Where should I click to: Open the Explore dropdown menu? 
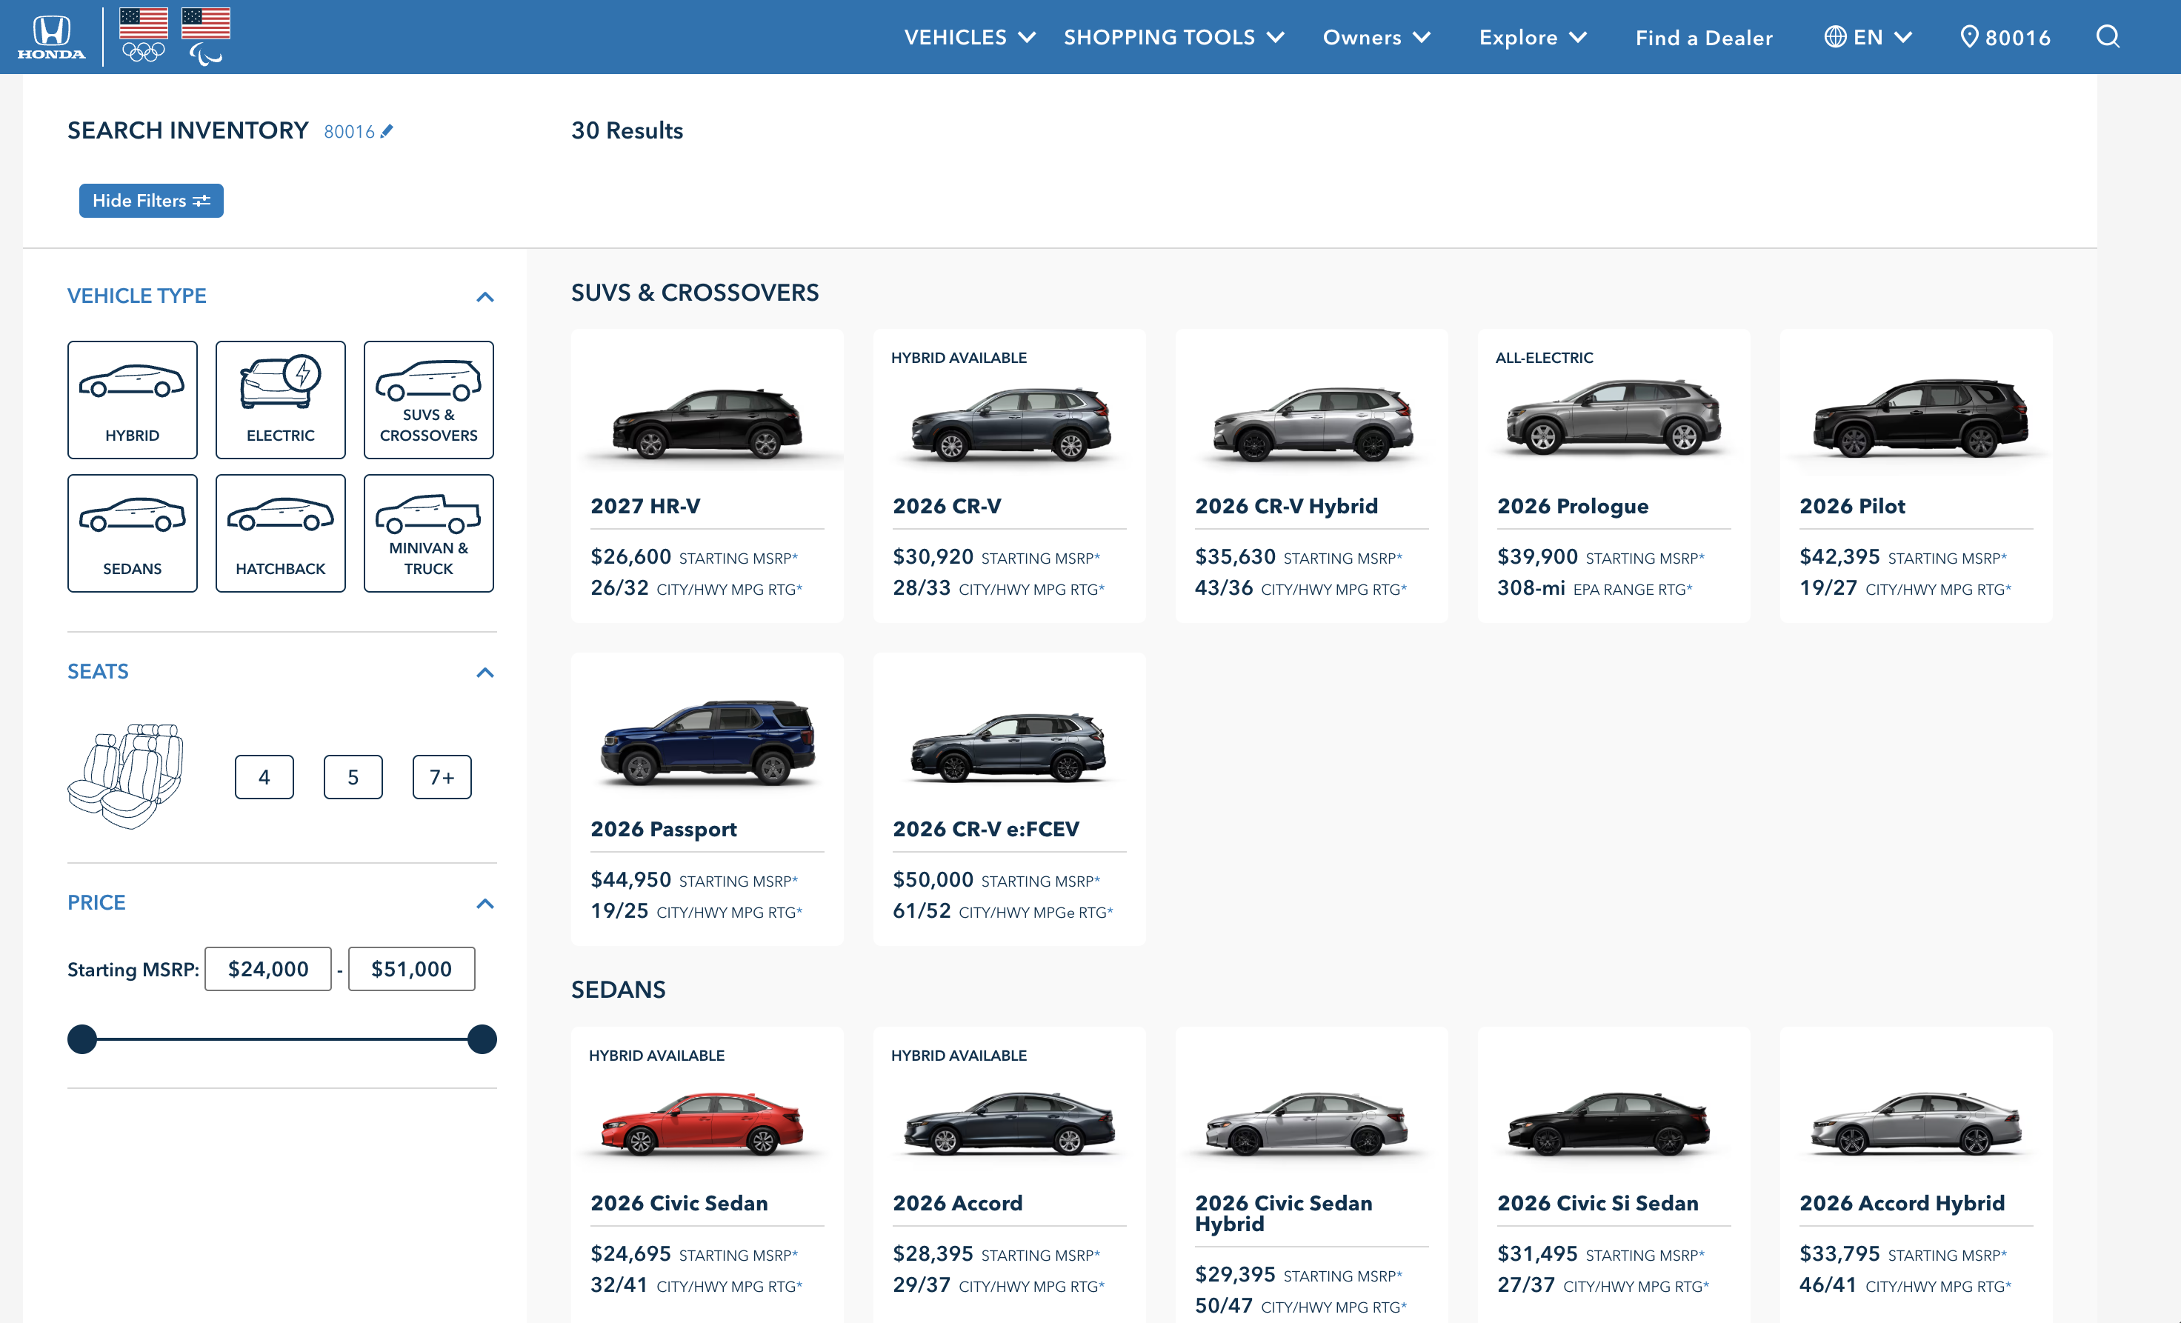pos(1532,37)
